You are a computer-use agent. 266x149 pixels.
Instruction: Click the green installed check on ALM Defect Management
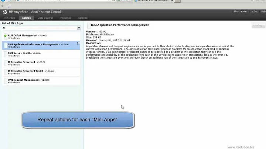(5, 36)
